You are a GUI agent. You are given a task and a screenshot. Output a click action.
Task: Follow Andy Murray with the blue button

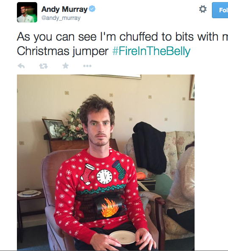tap(220, 10)
